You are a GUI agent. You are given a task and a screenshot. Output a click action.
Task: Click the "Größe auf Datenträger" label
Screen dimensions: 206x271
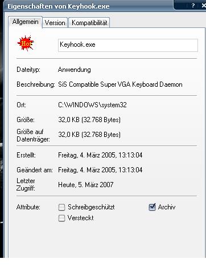click(33, 135)
